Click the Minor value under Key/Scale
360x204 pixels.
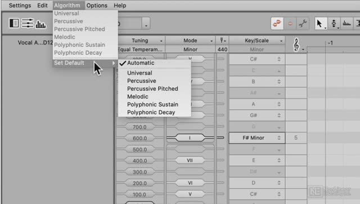point(257,49)
